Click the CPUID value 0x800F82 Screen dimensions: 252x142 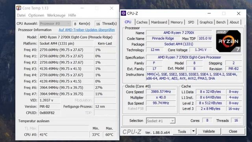[49, 113]
